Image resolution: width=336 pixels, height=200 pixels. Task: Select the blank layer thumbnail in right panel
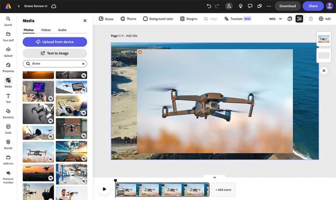pyautogui.click(x=324, y=55)
